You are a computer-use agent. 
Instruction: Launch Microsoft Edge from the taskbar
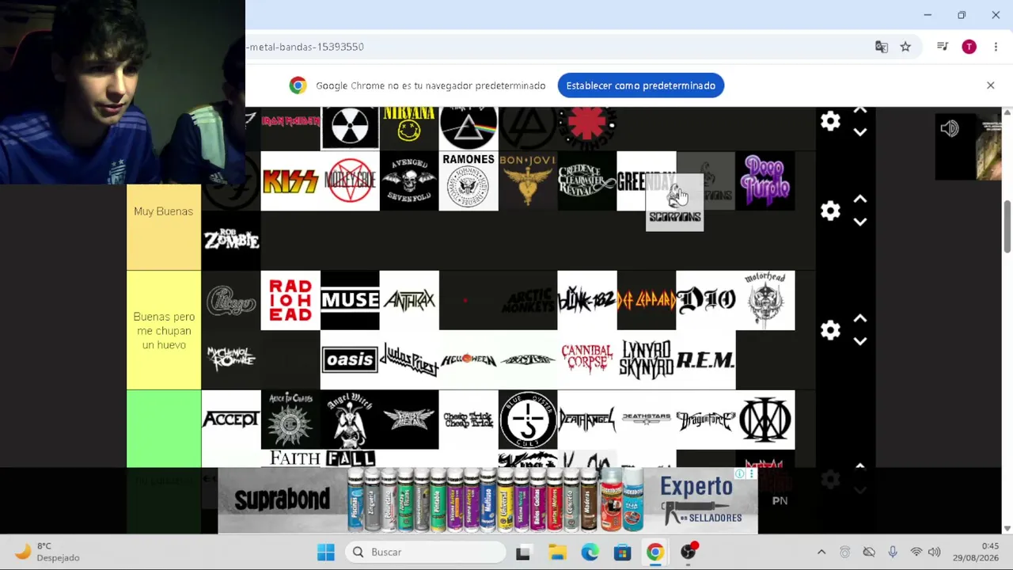[x=590, y=552]
